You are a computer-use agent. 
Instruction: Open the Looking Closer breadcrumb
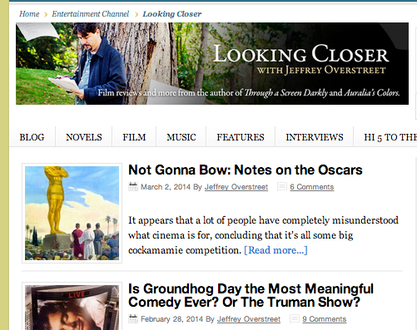coord(172,14)
